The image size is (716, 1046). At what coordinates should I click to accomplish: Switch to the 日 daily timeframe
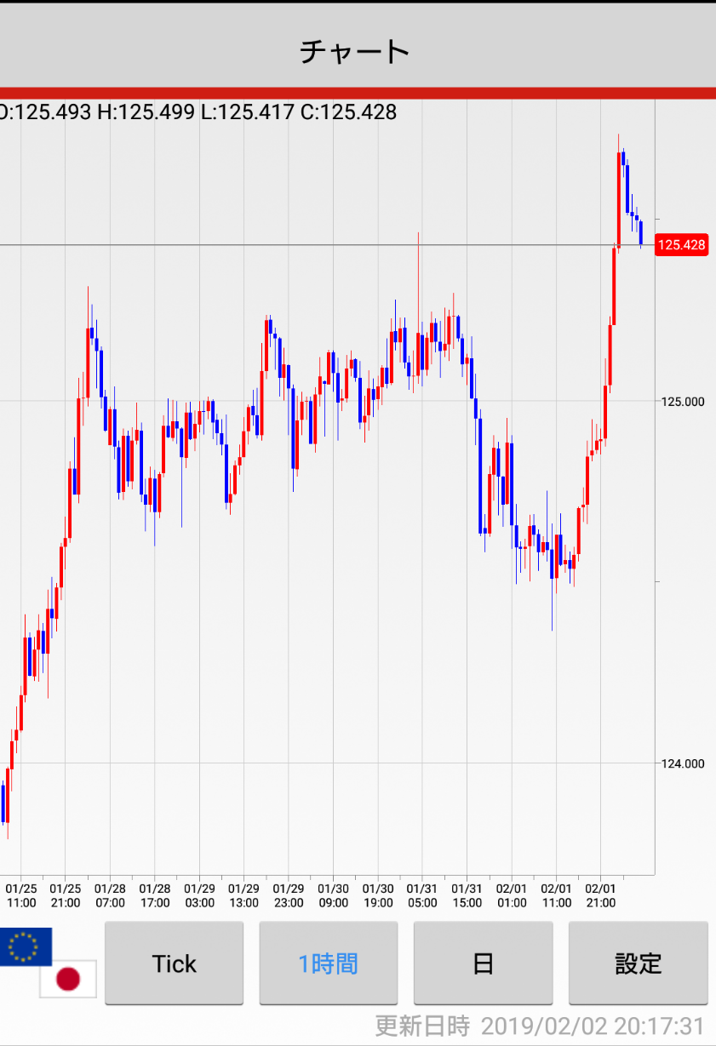(x=483, y=963)
